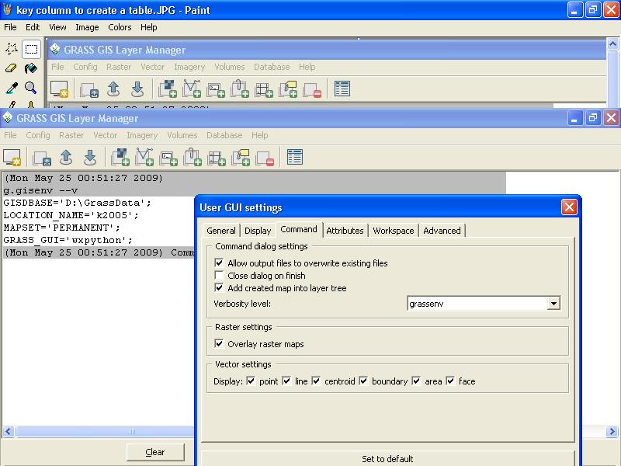Choose the Fill With Color bucket tool
Screen dimensions: 621x466
click(31, 68)
